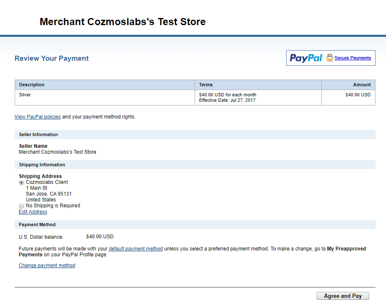Select No Shipping is Required option
Image resolution: width=386 pixels, height=307 pixels.
tap(21, 206)
